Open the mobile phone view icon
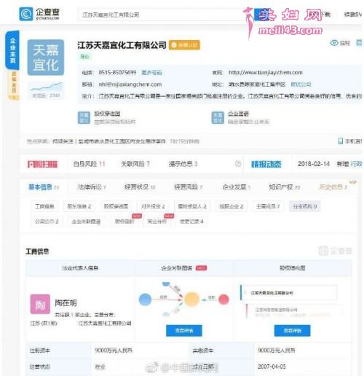This screenshot has width=364, height=376. (x=340, y=141)
